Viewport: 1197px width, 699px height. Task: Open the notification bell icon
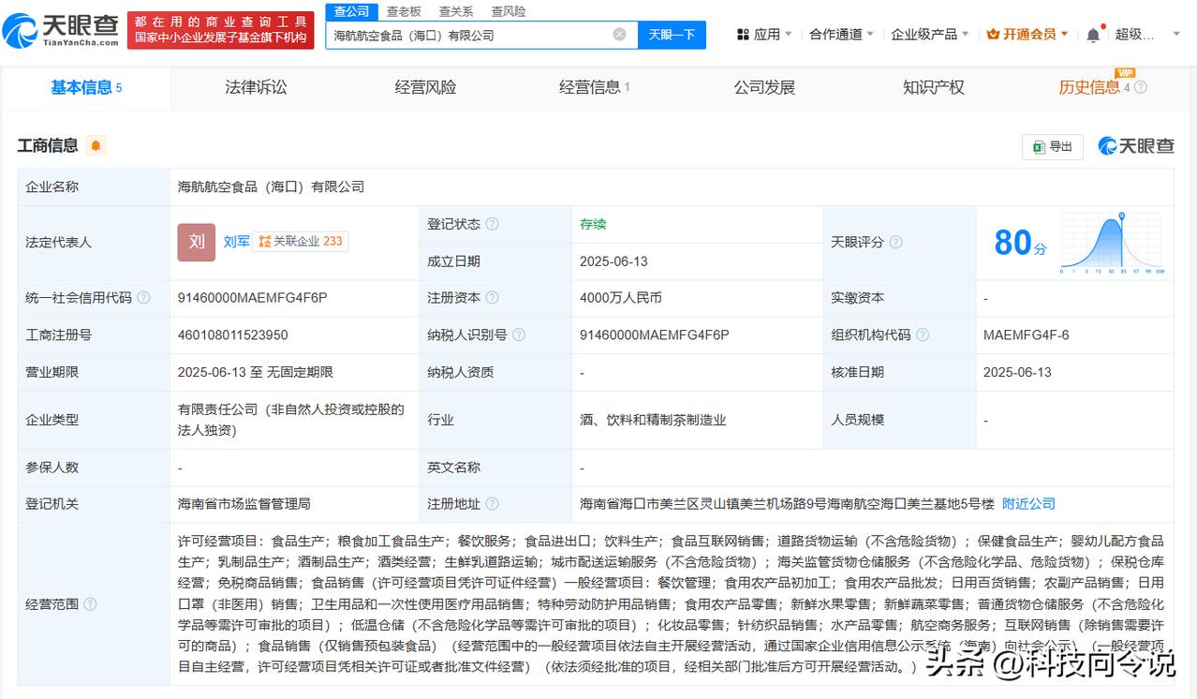(x=1093, y=35)
